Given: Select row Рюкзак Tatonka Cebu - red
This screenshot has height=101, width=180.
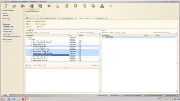Looking at the screenshot, I should click(62, 44).
